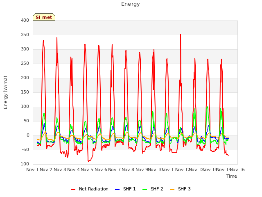262x197 pixels.
Task: Click the -100 y-axis tick label
Action: pyautogui.click(x=24, y=164)
